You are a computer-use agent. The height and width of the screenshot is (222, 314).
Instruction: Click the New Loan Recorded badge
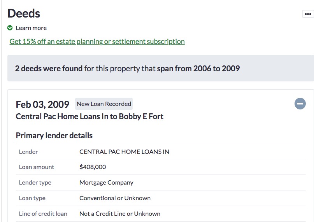(104, 104)
